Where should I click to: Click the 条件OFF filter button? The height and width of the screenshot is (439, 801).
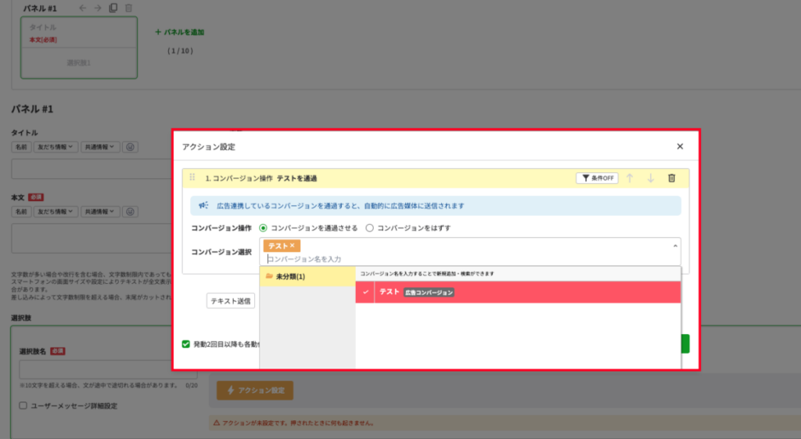[x=597, y=178]
